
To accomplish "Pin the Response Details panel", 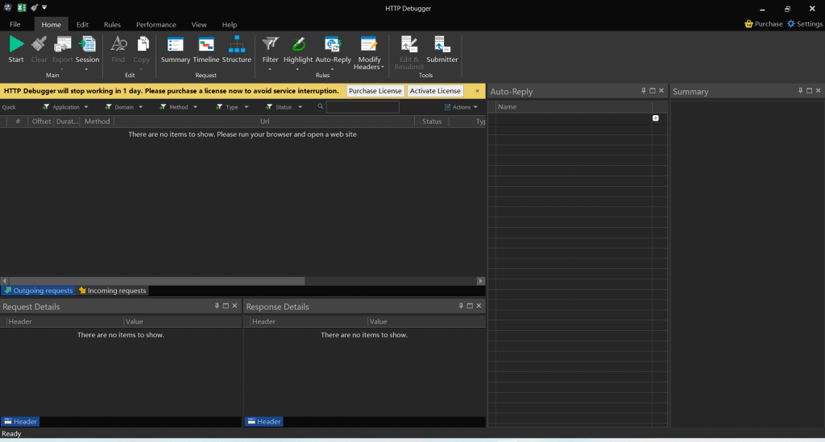I will [461, 306].
